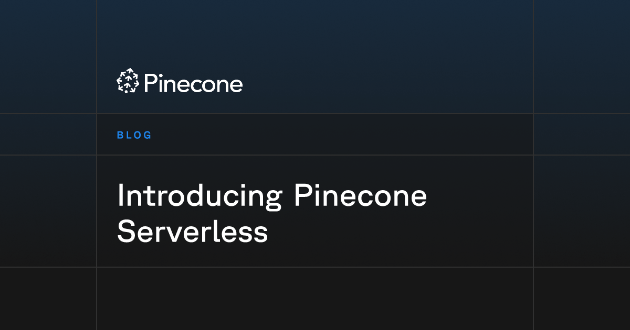Click the capital I of Introducing
This screenshot has height=330, width=630.
(x=120, y=196)
